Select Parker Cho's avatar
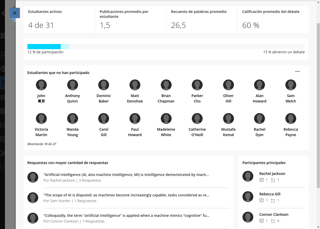This screenshot has height=229, width=320. 197,85
